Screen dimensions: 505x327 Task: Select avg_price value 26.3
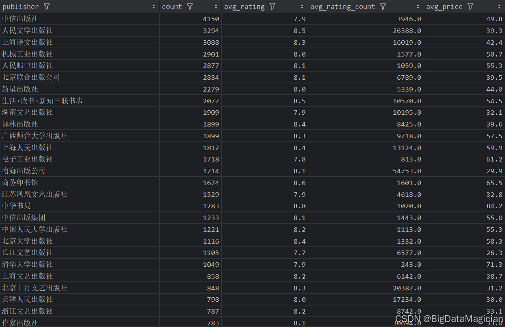tap(494, 253)
